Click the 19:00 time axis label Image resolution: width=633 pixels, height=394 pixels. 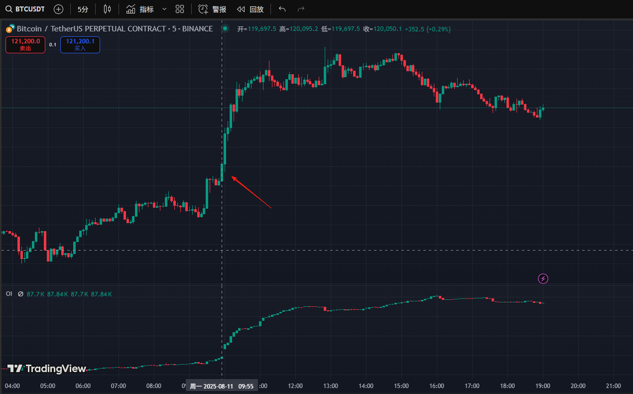point(543,386)
